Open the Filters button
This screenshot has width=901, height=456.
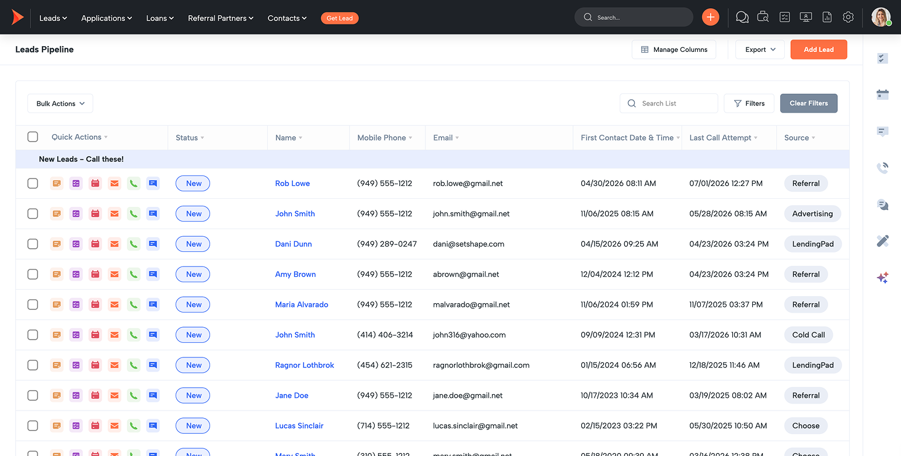749,103
